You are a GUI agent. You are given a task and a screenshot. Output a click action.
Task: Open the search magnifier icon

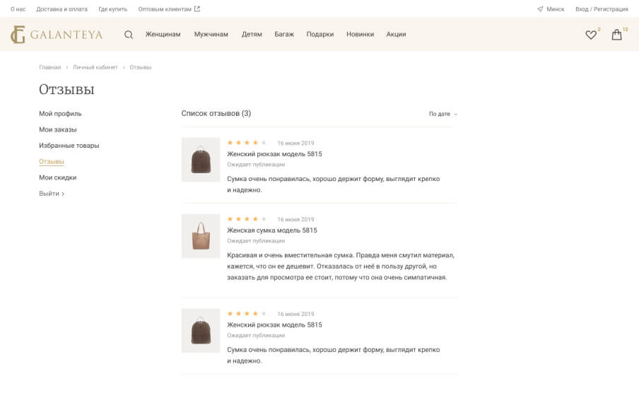129,35
